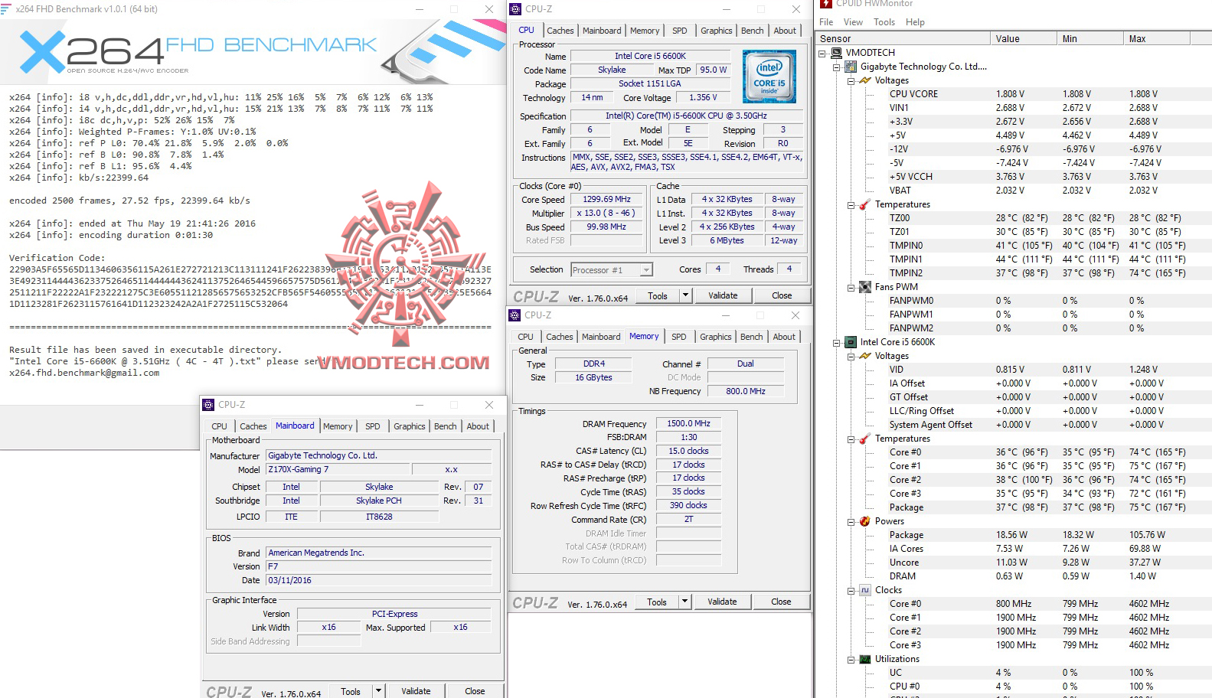The width and height of the screenshot is (1212, 698).
Task: Open the View menu in HWMonitor
Action: pos(853,22)
